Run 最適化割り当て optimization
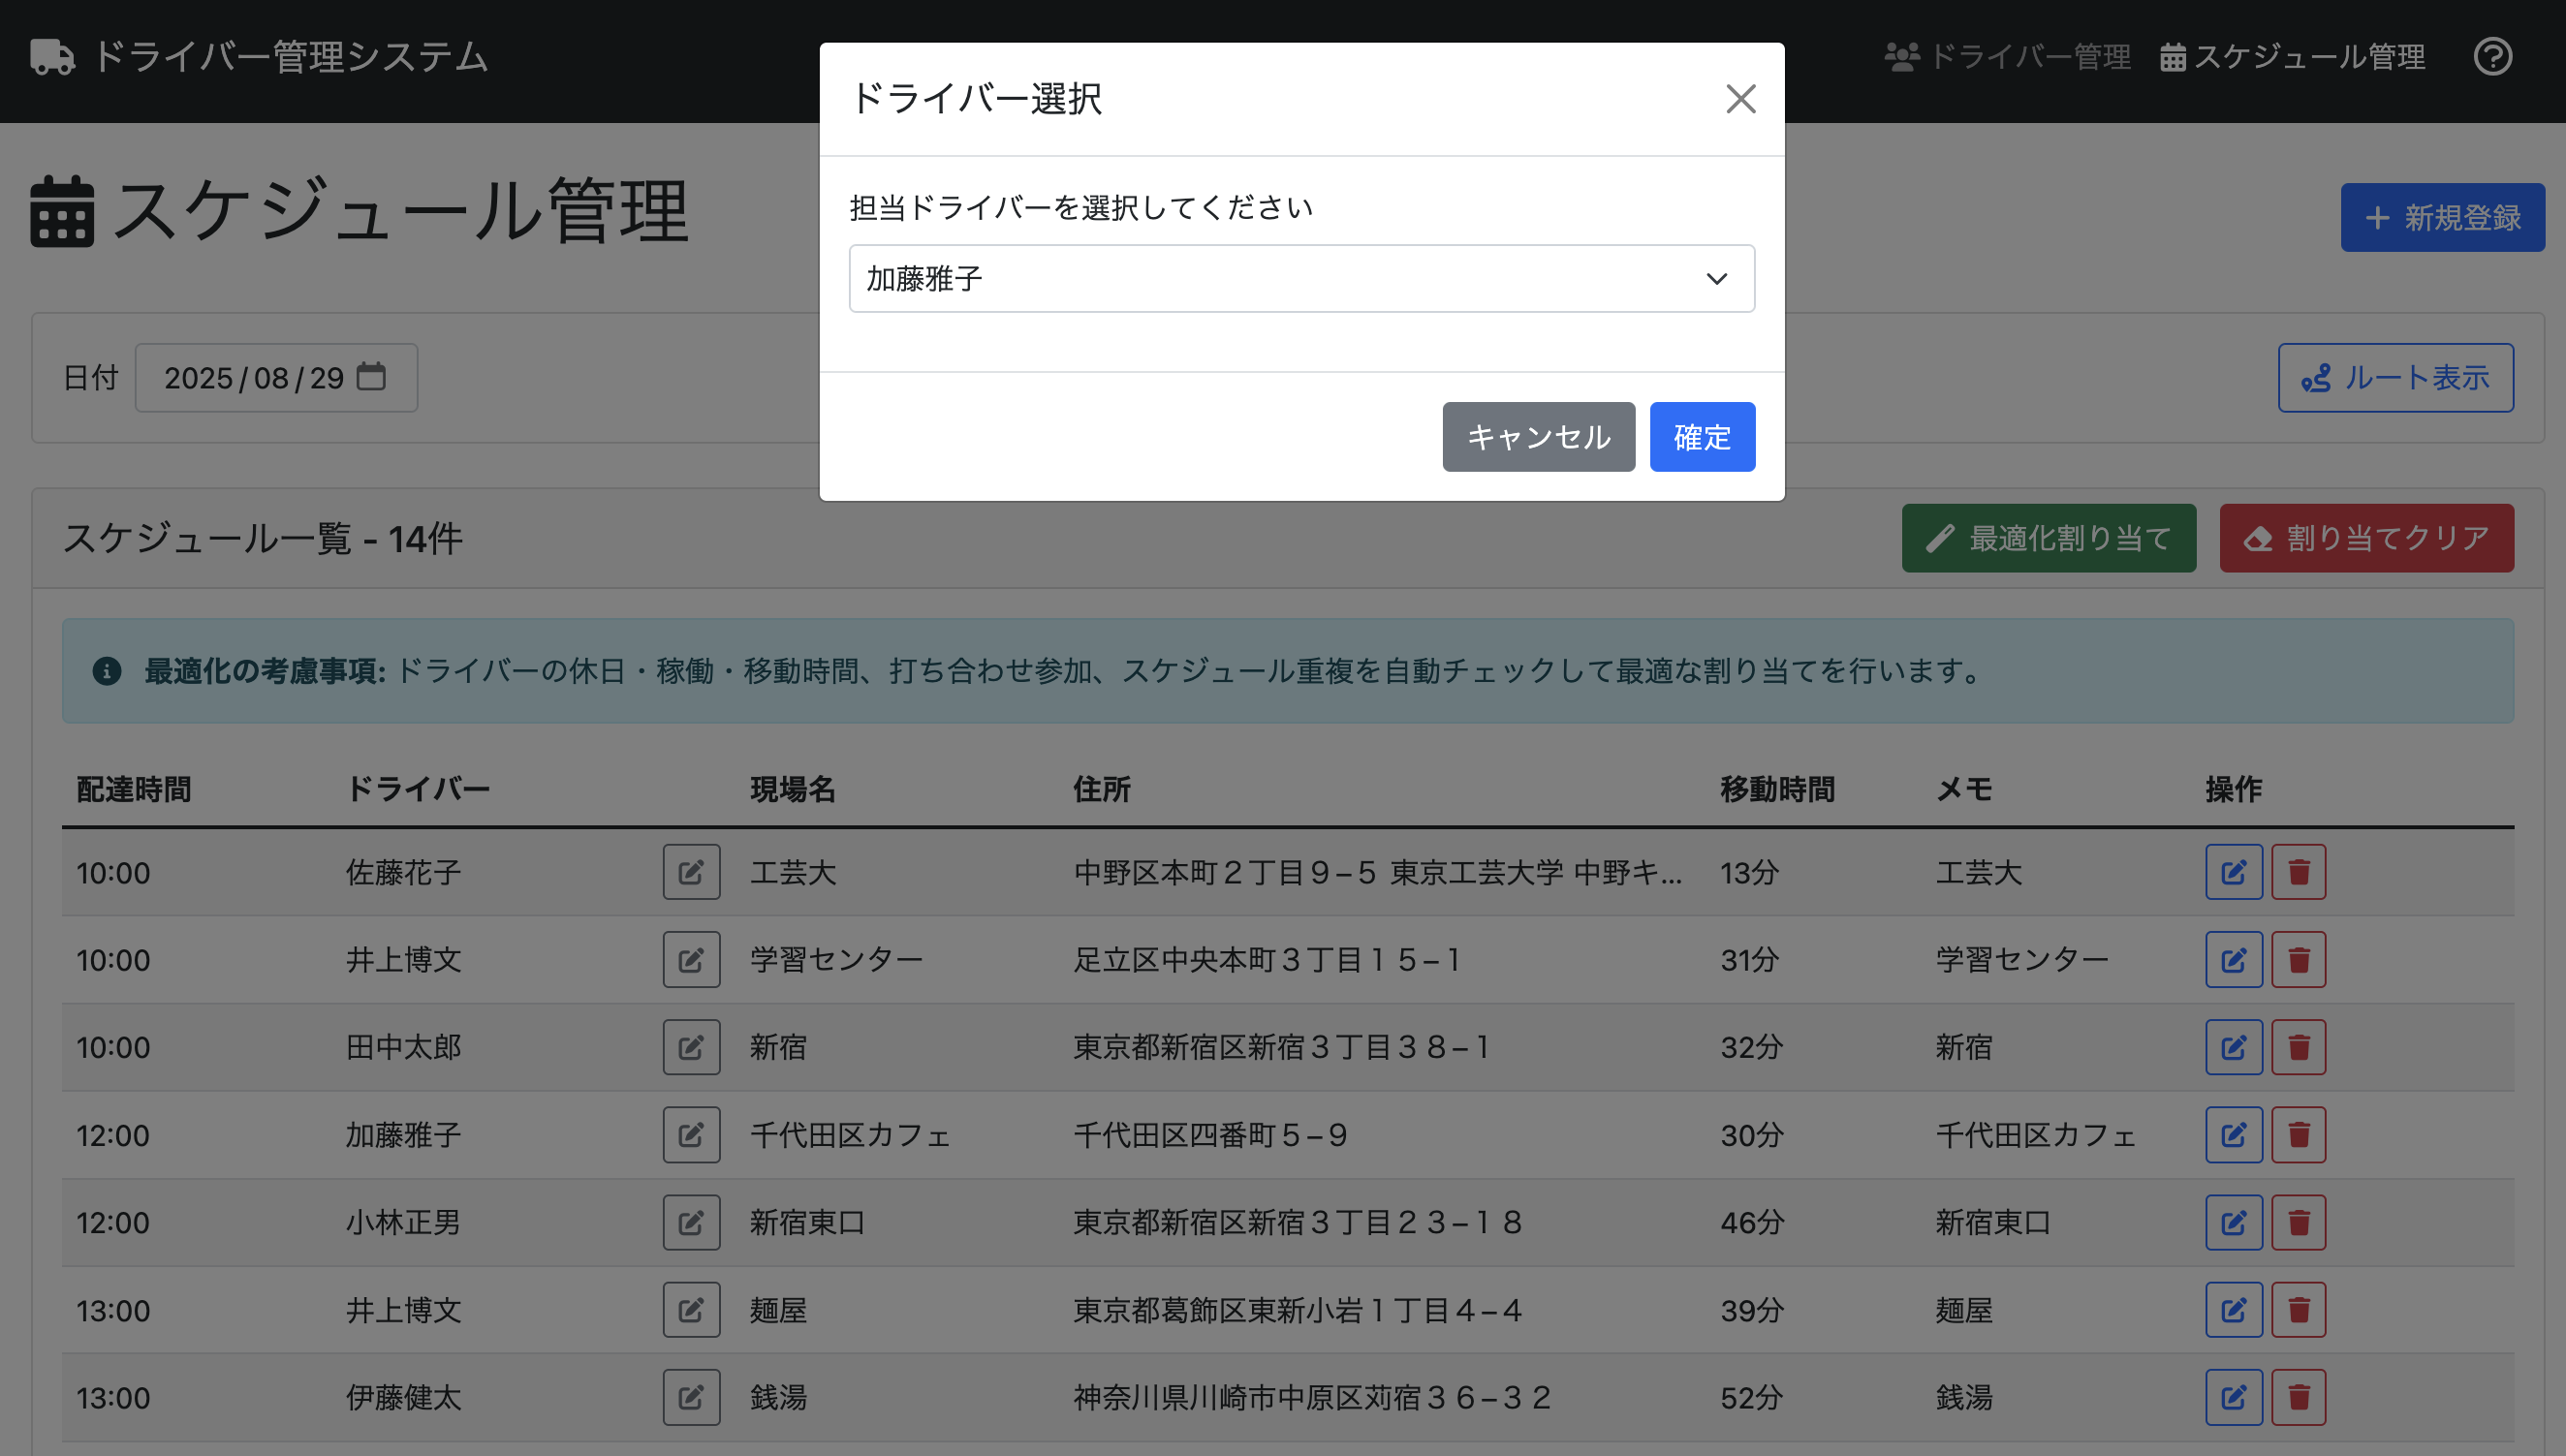Image resolution: width=2566 pixels, height=1456 pixels. point(2048,538)
